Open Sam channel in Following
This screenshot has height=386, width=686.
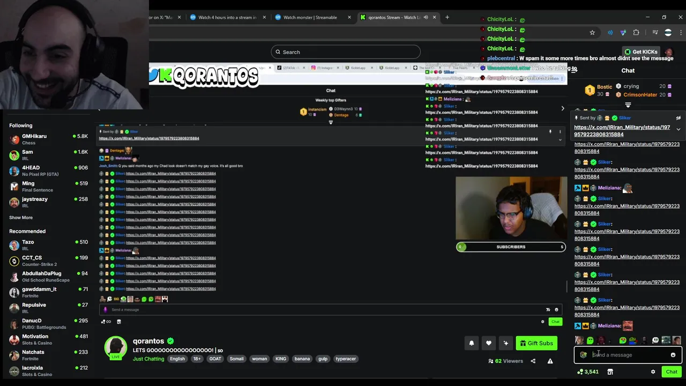point(48,155)
